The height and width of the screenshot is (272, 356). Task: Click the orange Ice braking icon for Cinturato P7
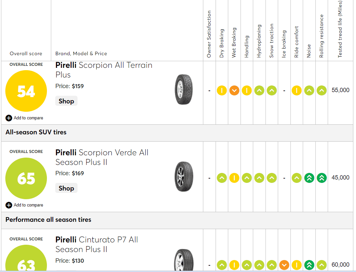point(284,265)
